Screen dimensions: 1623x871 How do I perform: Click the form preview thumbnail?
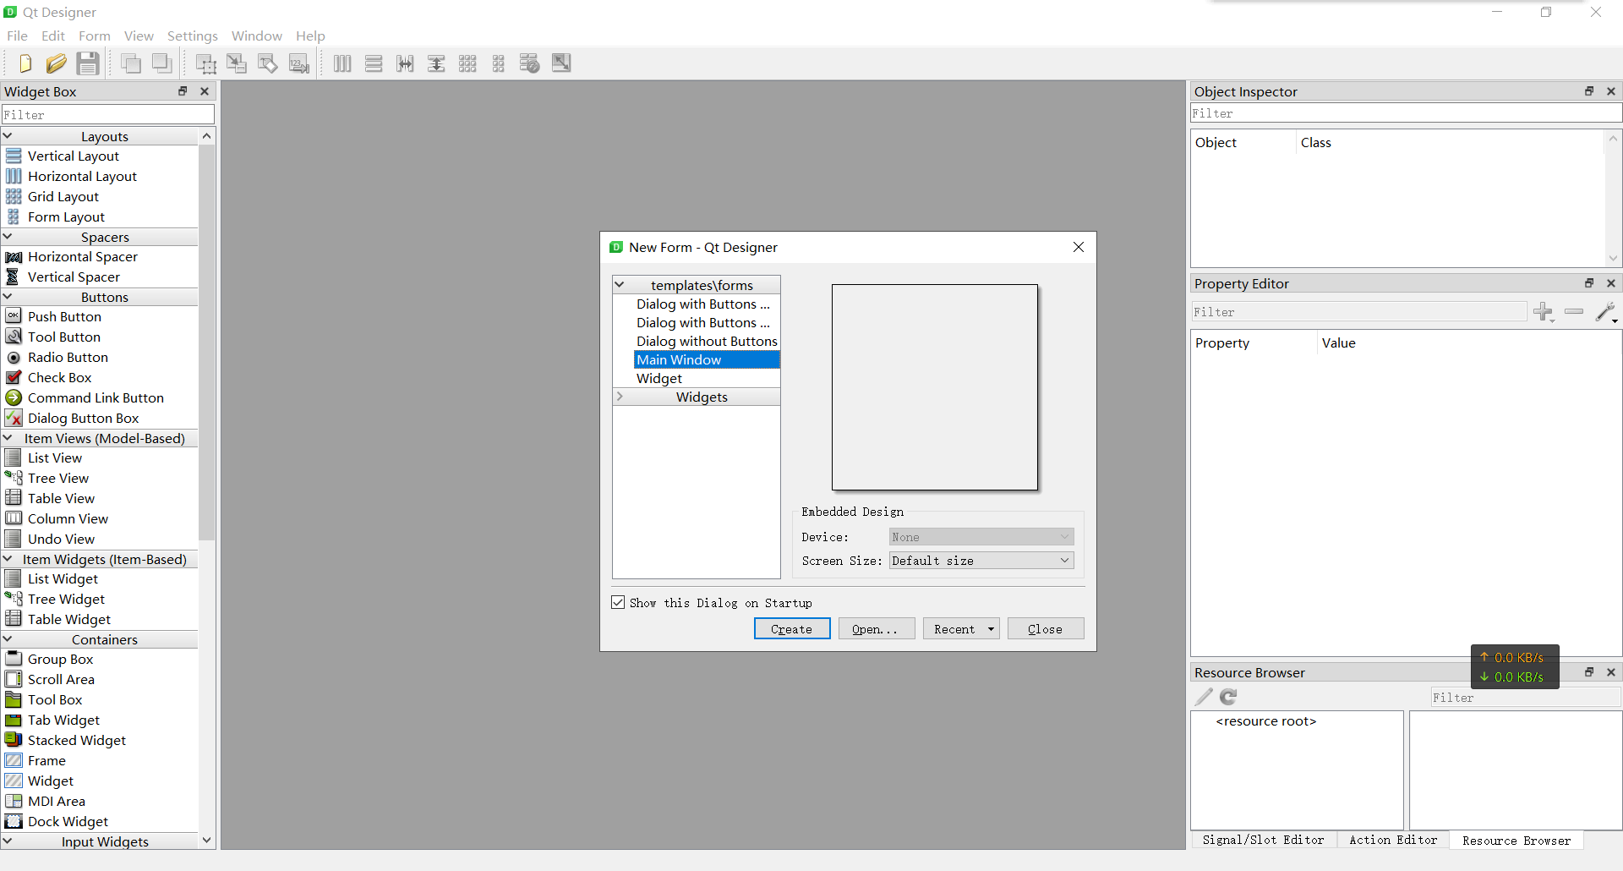(935, 387)
